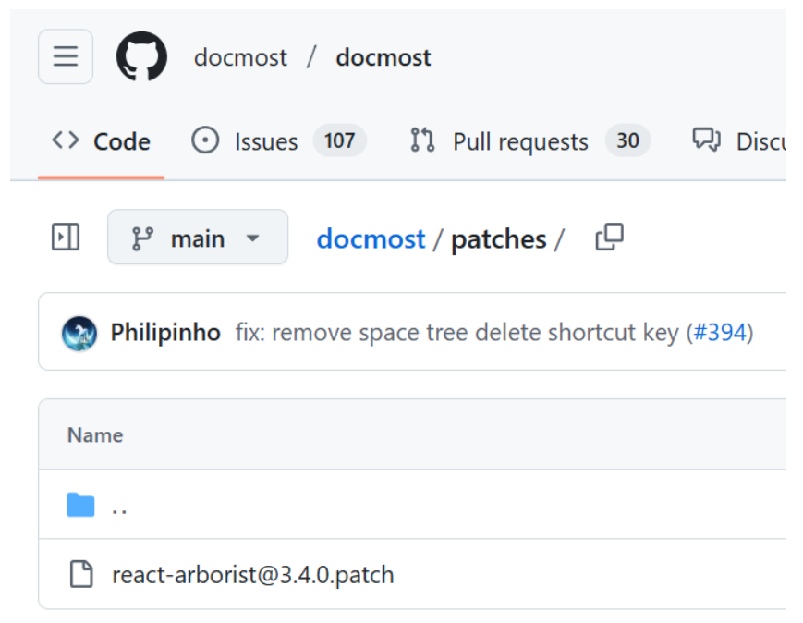This screenshot has width=803, height=623.
Task: Click the Issues count badge 107
Action: coord(339,140)
